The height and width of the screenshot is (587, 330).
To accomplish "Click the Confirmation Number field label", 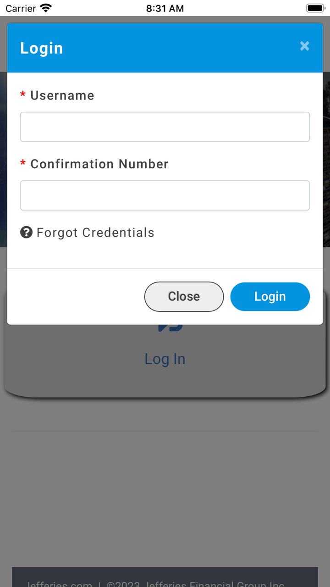I will click(x=99, y=164).
